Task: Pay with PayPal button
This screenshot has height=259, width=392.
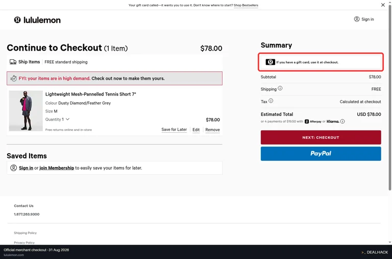Action: click(321, 154)
